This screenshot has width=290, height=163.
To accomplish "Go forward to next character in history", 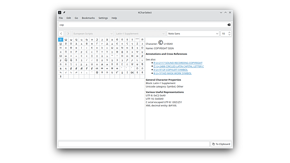I will (68, 34).
